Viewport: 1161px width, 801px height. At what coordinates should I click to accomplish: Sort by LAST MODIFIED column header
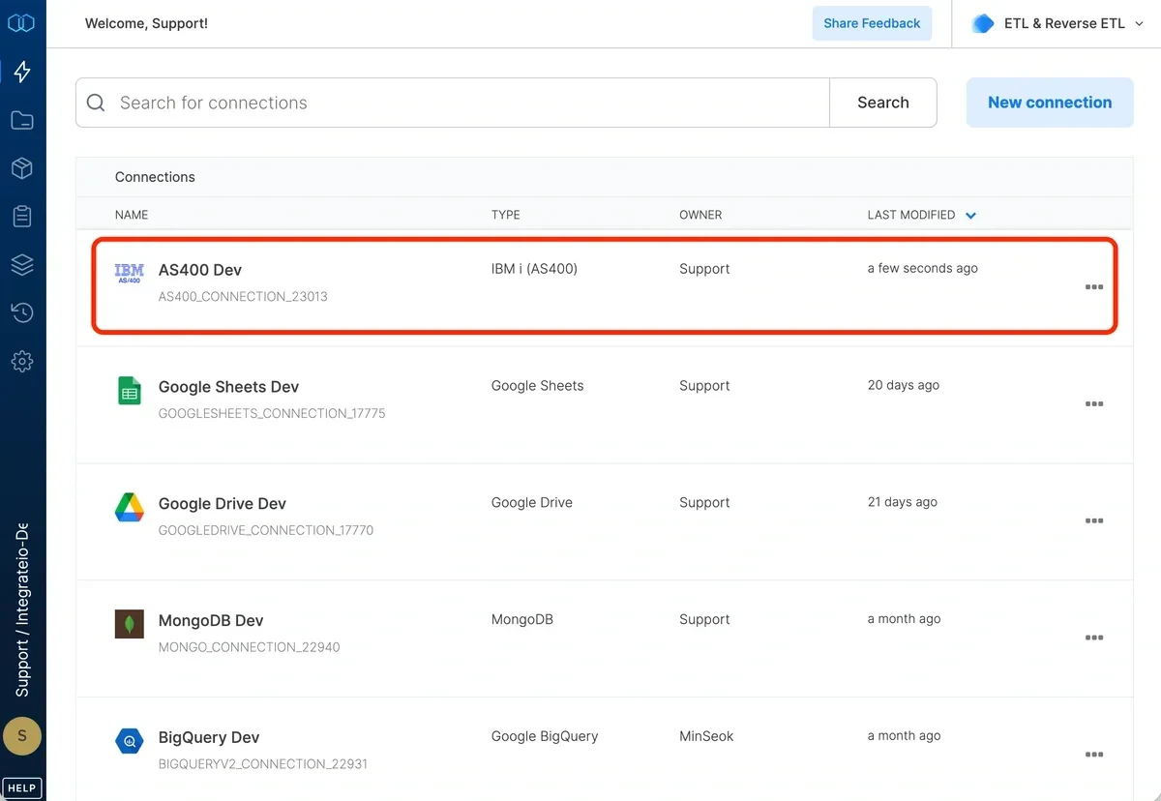[911, 215]
